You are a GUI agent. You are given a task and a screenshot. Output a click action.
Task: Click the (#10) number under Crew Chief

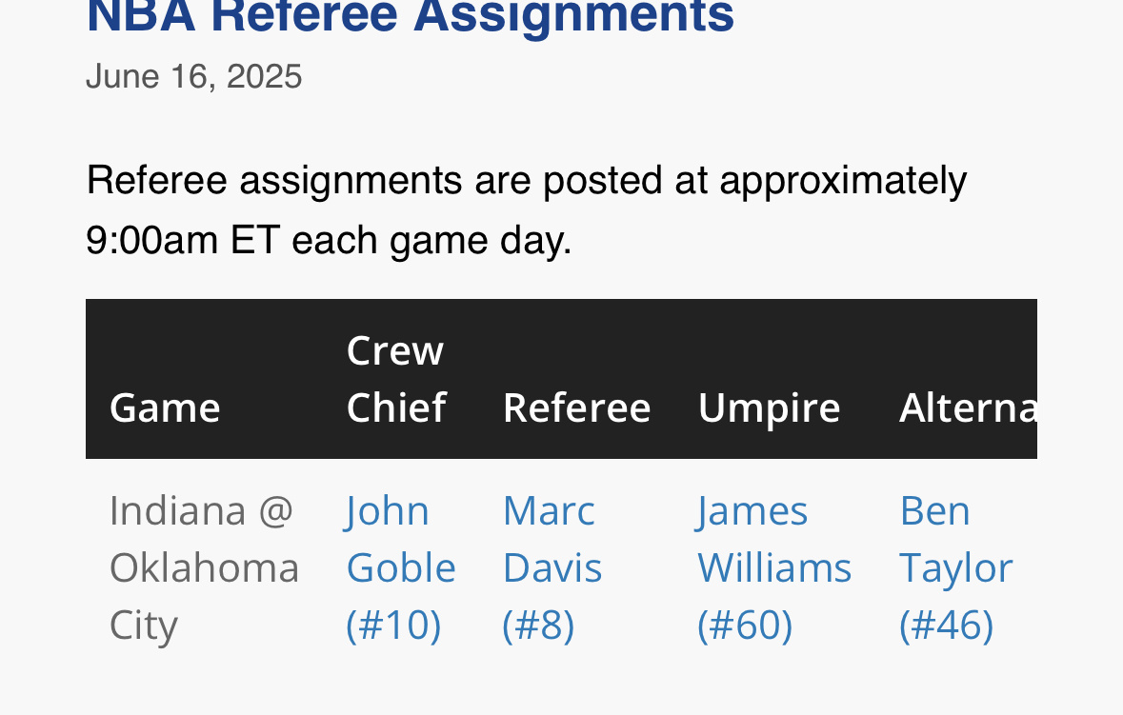393,625
